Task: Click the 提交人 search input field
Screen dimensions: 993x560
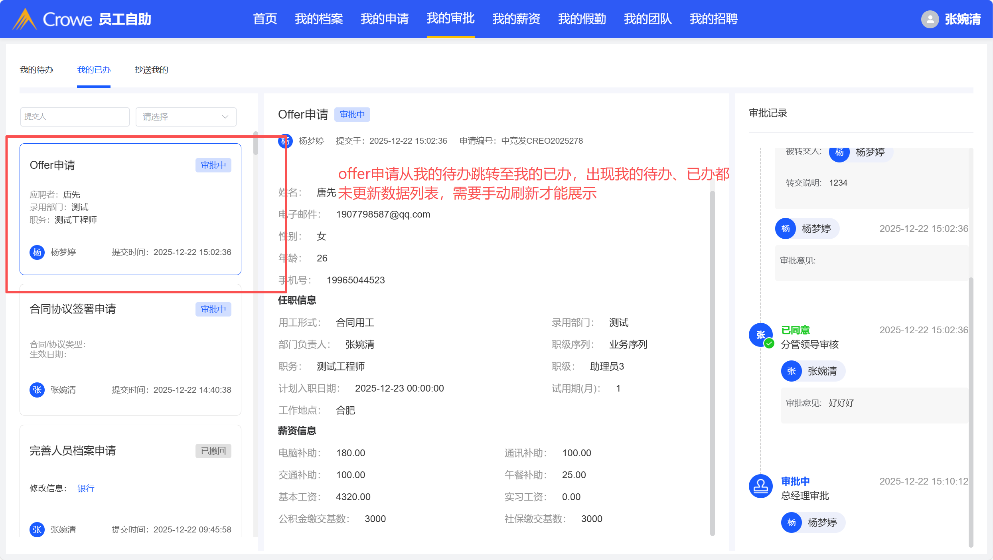Action: pos(75,117)
